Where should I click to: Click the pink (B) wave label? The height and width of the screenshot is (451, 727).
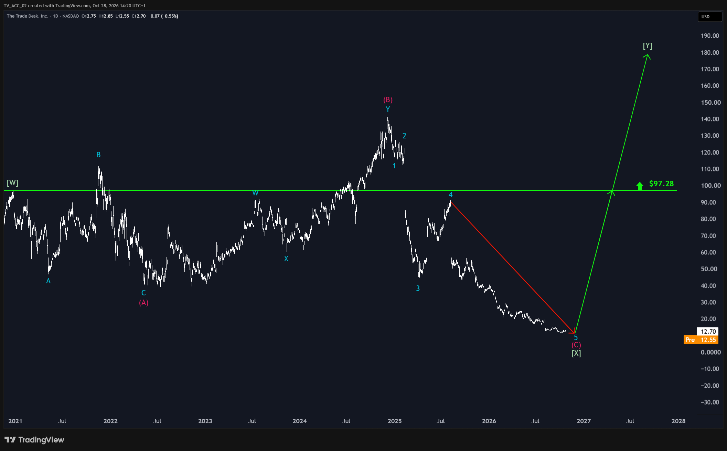388,99
